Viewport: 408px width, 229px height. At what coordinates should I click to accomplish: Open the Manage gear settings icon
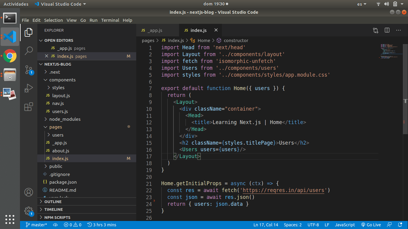(29, 211)
